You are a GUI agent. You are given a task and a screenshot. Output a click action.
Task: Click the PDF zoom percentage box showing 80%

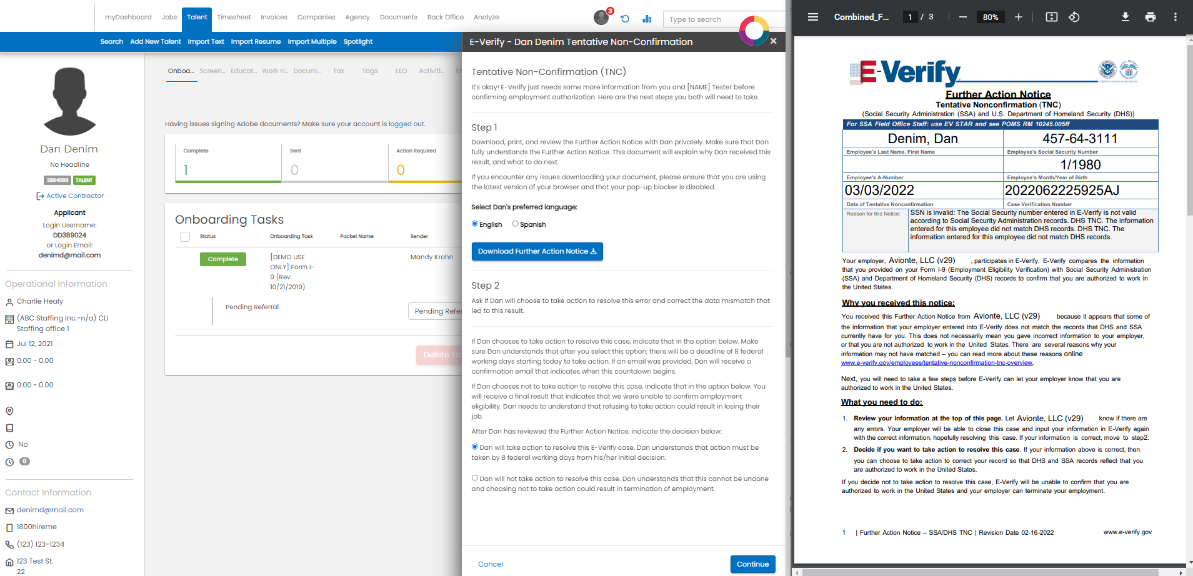pos(991,17)
